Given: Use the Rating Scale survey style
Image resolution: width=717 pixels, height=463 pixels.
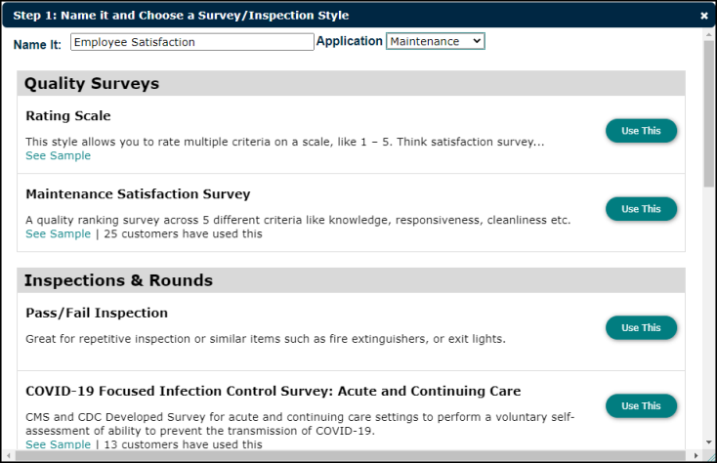Looking at the screenshot, I should [641, 131].
